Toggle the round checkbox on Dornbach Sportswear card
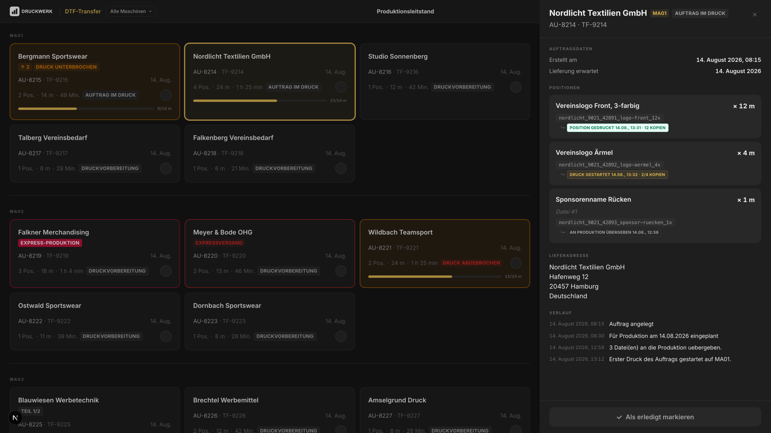771x433 pixels. (x=341, y=336)
